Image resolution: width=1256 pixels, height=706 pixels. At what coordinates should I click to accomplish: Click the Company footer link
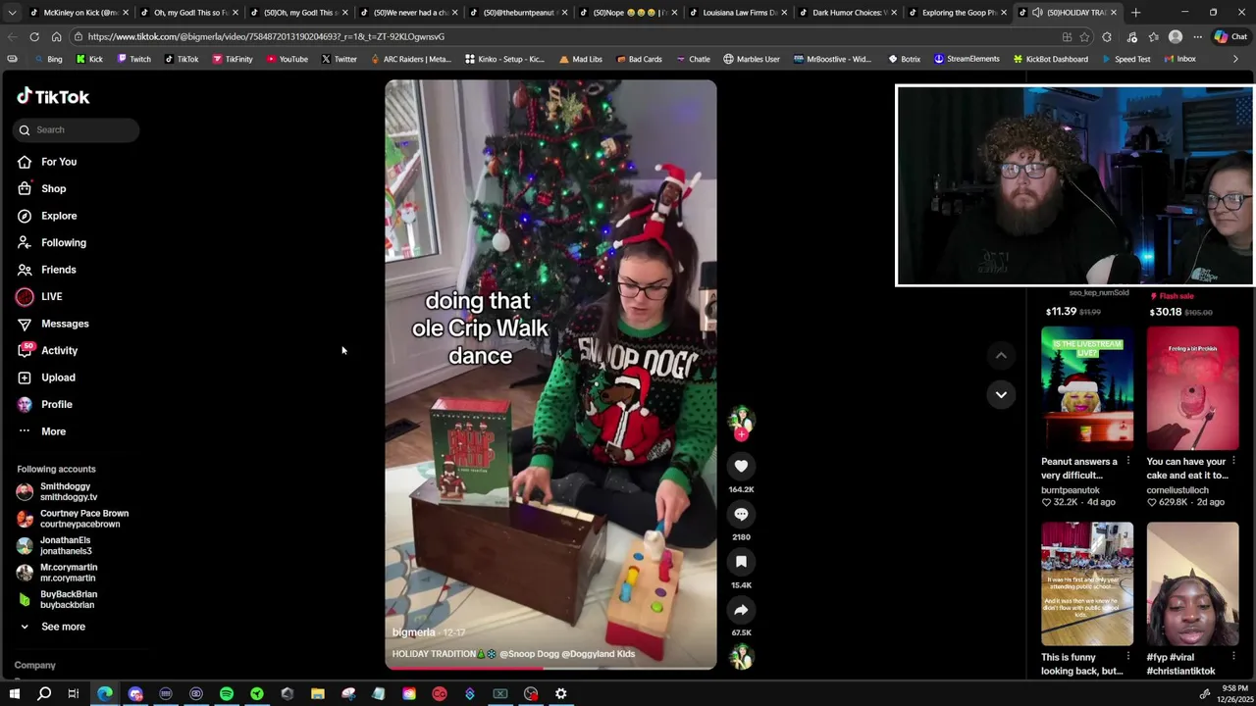coord(35,665)
